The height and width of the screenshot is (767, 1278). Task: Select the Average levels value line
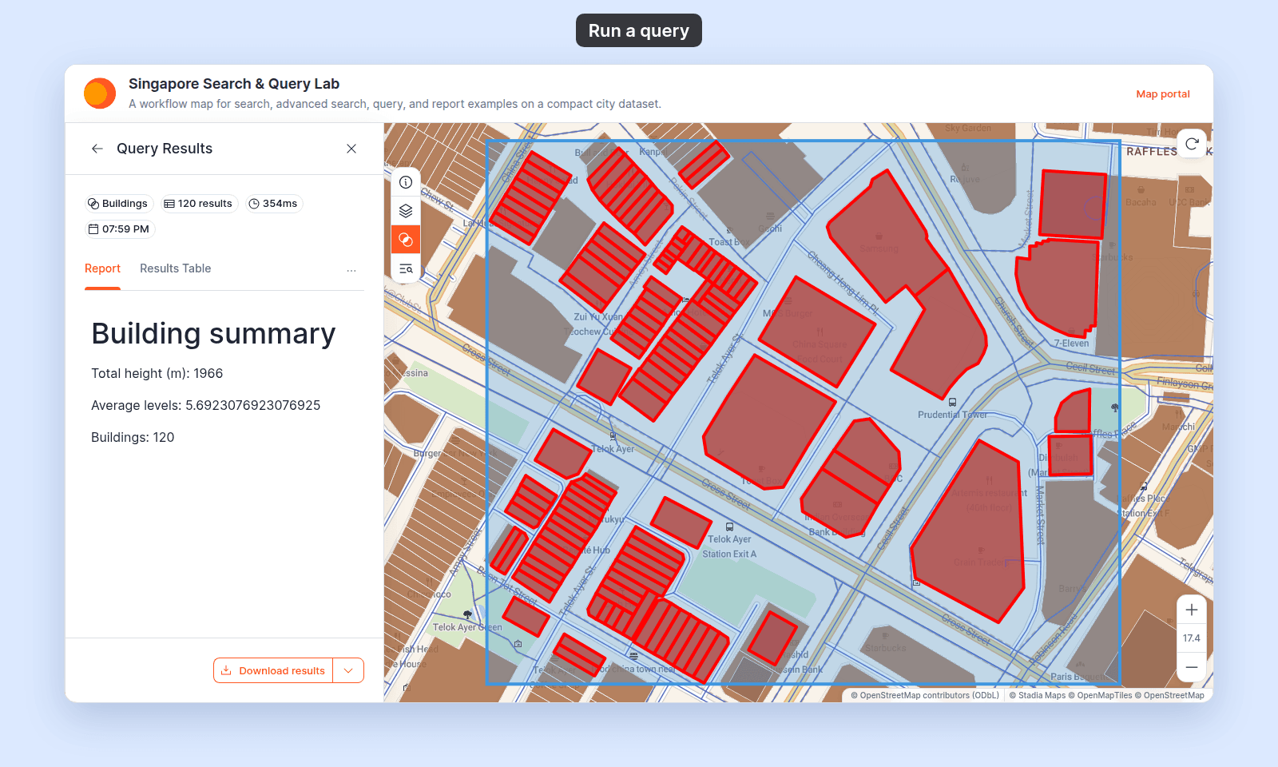[x=205, y=406]
